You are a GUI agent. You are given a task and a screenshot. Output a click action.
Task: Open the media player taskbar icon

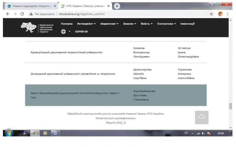pyautogui.click(x=45, y=133)
